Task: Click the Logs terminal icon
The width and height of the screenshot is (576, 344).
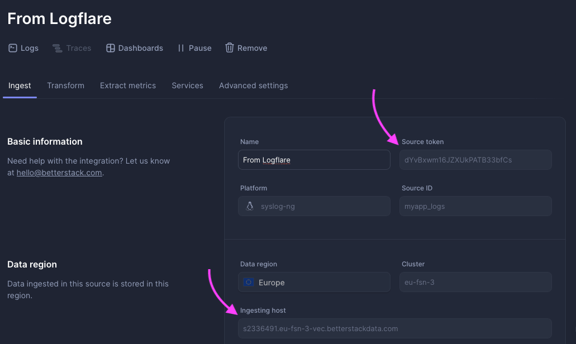Action: (x=13, y=48)
